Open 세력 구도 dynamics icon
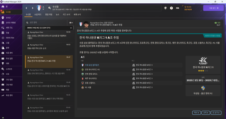Image resolution: width=226 pixels, height=119 pixels. click(3, 28)
